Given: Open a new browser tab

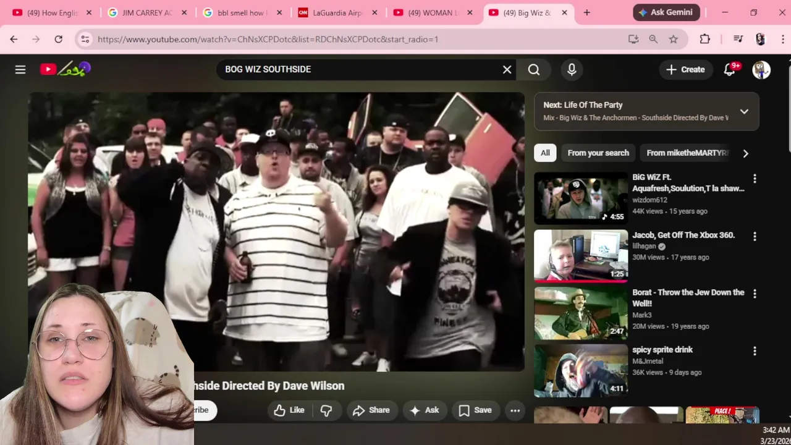Looking at the screenshot, I should (586, 12).
